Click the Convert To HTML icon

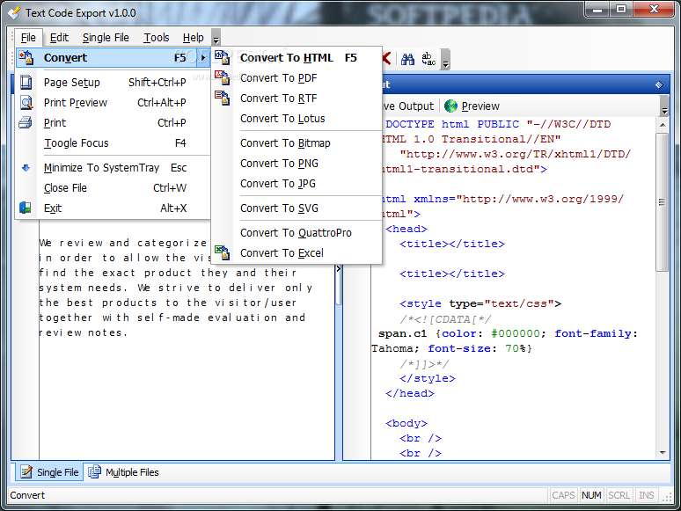coord(222,57)
